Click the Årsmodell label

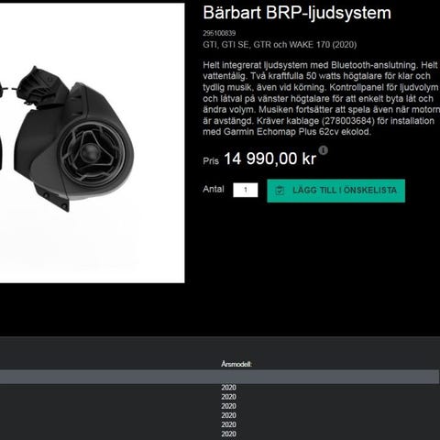point(236,364)
